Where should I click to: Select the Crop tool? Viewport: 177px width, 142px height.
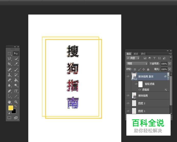pyautogui.click(x=9, y=64)
